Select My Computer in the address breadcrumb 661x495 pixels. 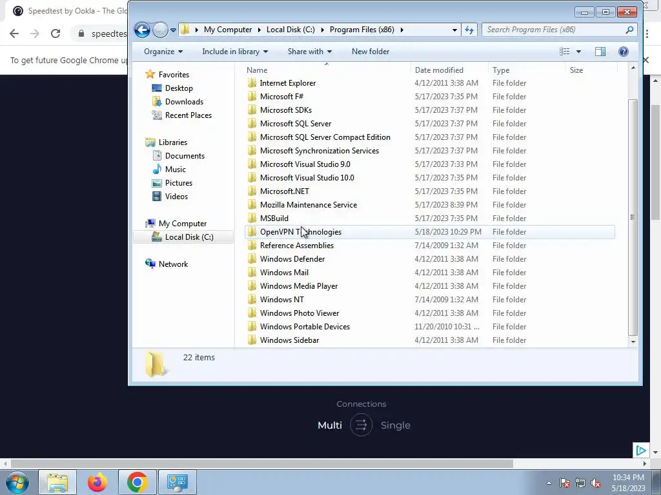[228, 30]
